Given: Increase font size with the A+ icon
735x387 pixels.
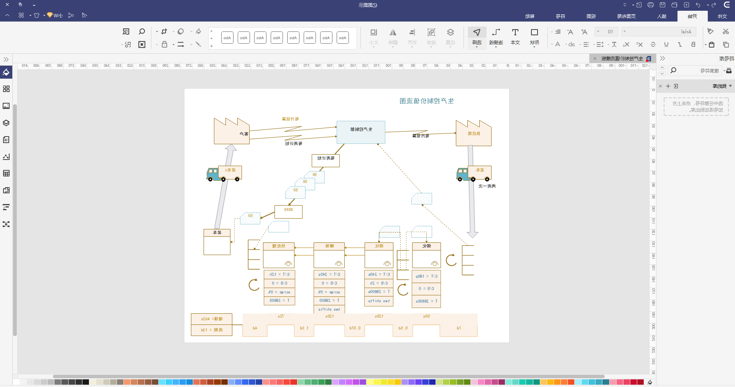Looking at the screenshot, I should (584, 32).
